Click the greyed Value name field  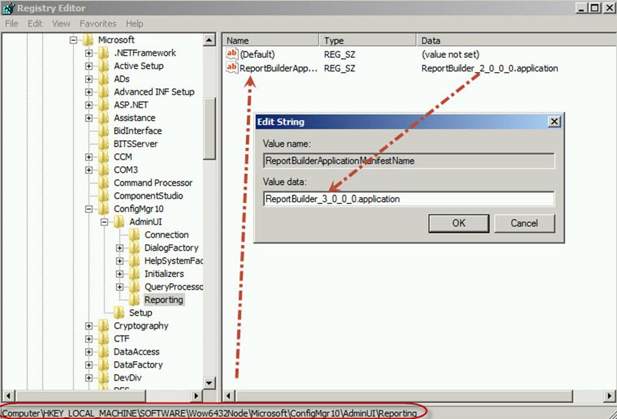coord(409,160)
